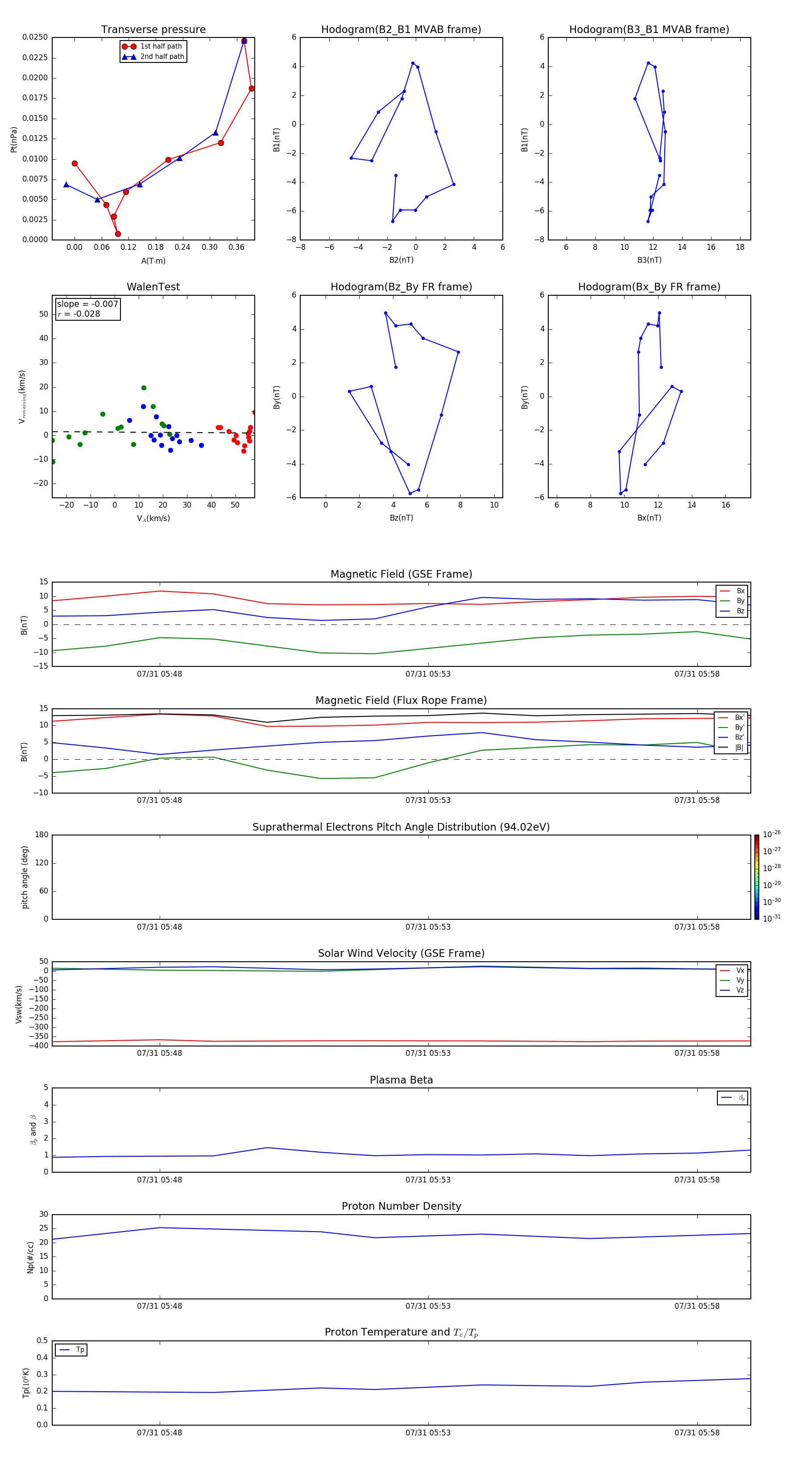Click the "Vsw(km/s)" y-axis label
The width and height of the screenshot is (803, 1472).
(x=18, y=1004)
